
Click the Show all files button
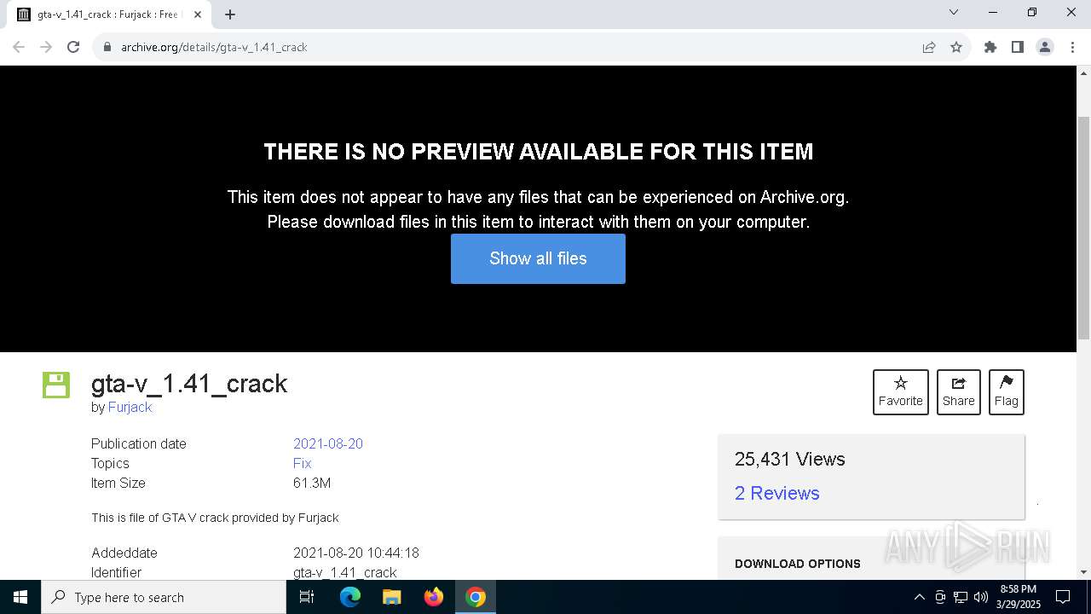[x=538, y=258]
